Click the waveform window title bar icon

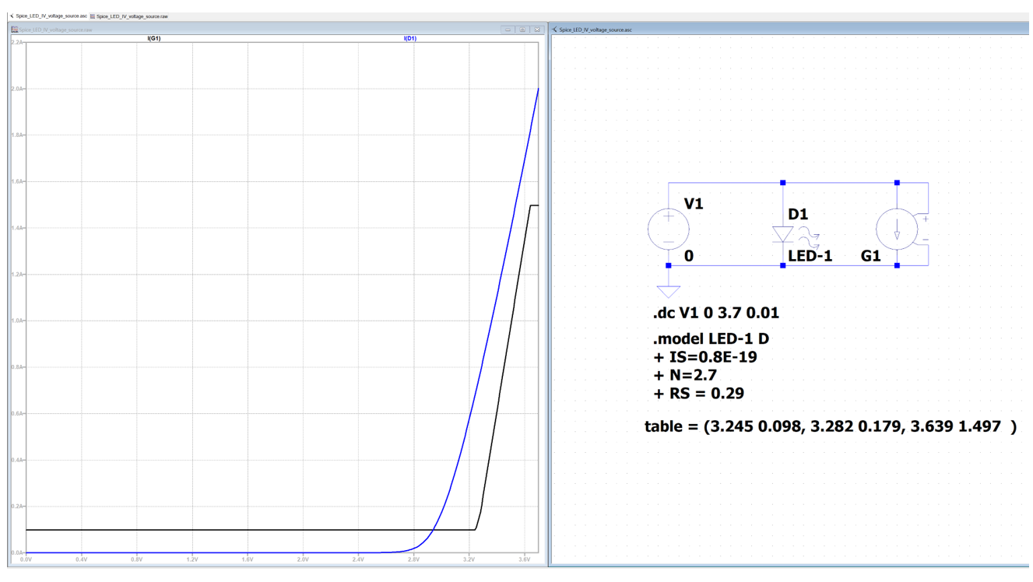click(15, 30)
